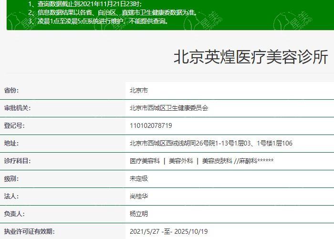Select the 审批机关 label

(17, 108)
